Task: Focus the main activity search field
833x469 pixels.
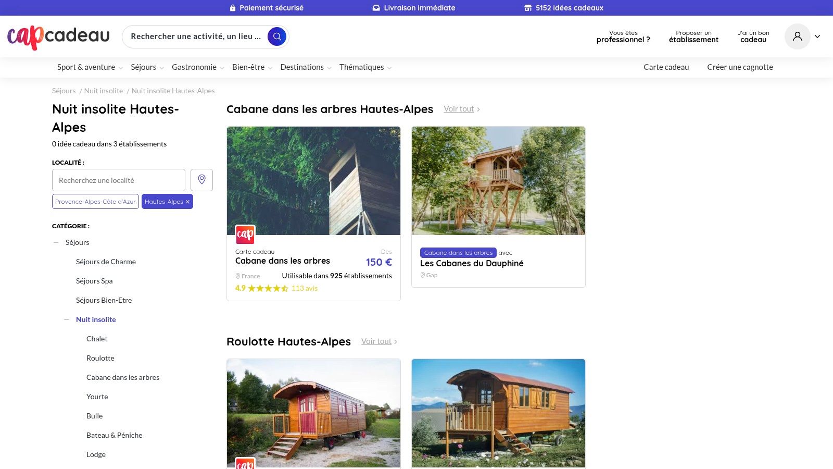Action: tap(196, 36)
